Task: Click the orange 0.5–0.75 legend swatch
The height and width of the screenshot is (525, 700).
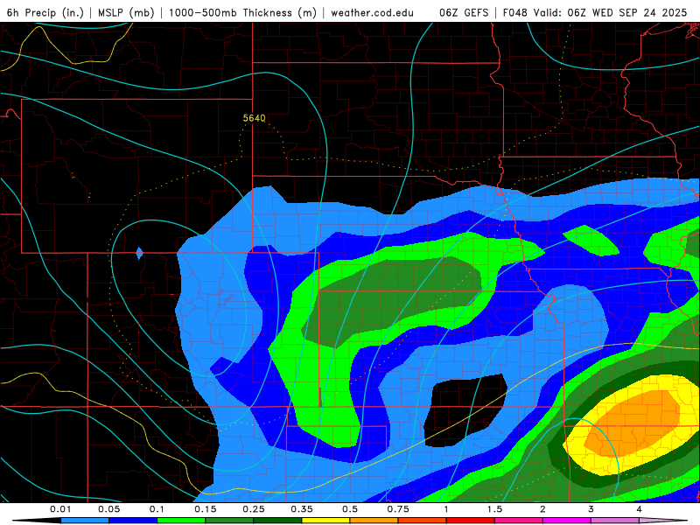Action: (374, 521)
